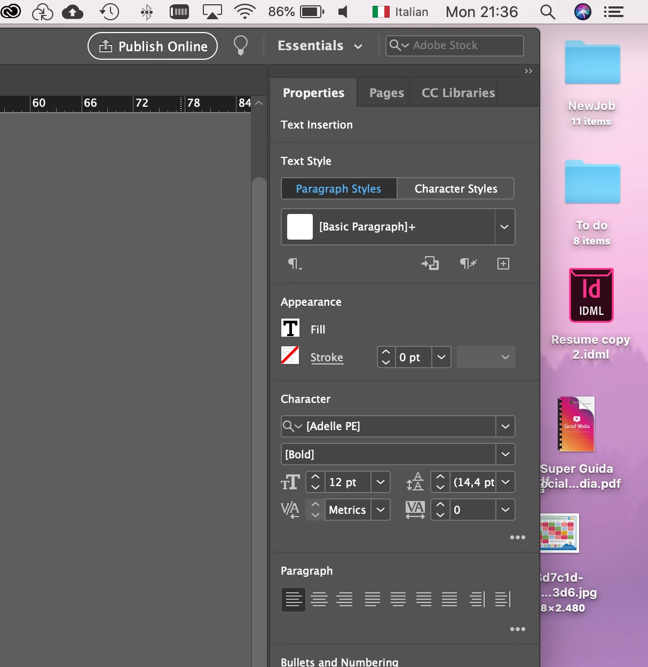This screenshot has width=648, height=667.
Task: Open the stroke weight dropdown
Action: tap(441, 357)
